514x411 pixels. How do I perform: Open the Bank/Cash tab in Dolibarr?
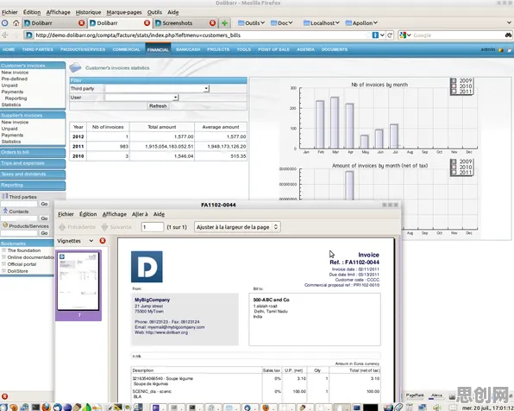pos(188,49)
